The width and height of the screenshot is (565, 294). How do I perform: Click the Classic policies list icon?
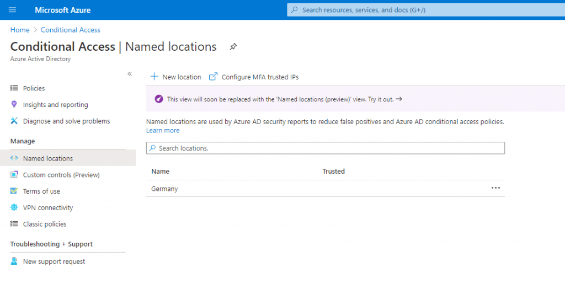14,224
